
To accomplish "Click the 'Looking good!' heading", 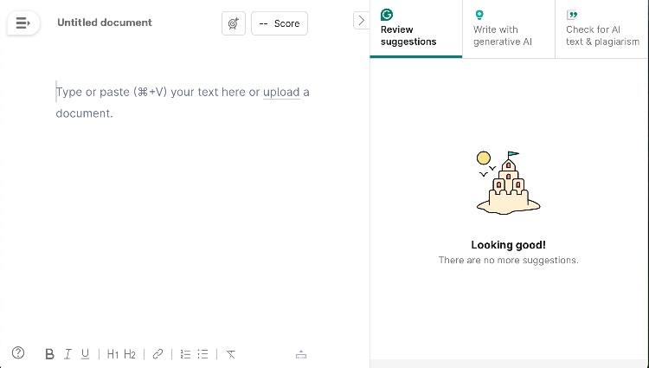I will (x=508, y=245).
